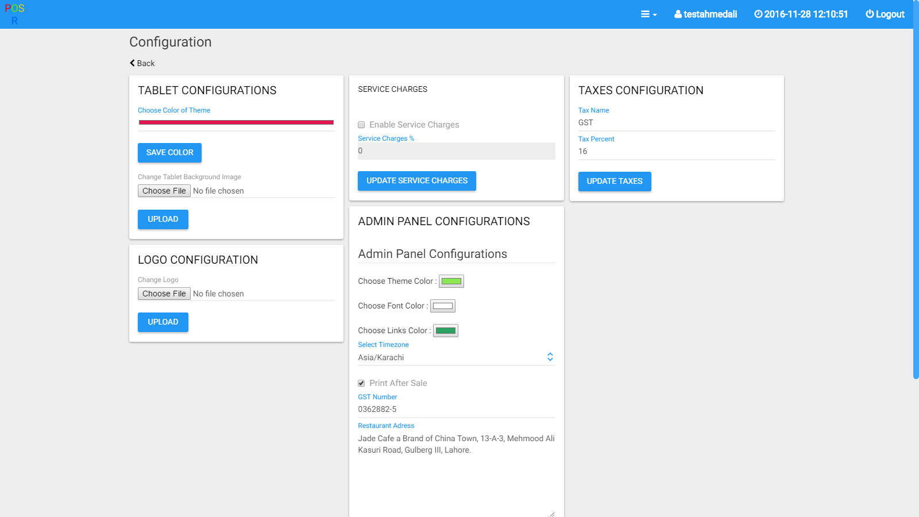
Task: Uncheck Print After Sale checkbox
Action: tap(361, 383)
